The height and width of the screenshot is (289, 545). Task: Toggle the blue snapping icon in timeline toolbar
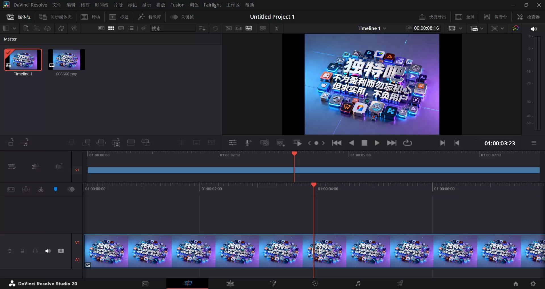(x=56, y=189)
